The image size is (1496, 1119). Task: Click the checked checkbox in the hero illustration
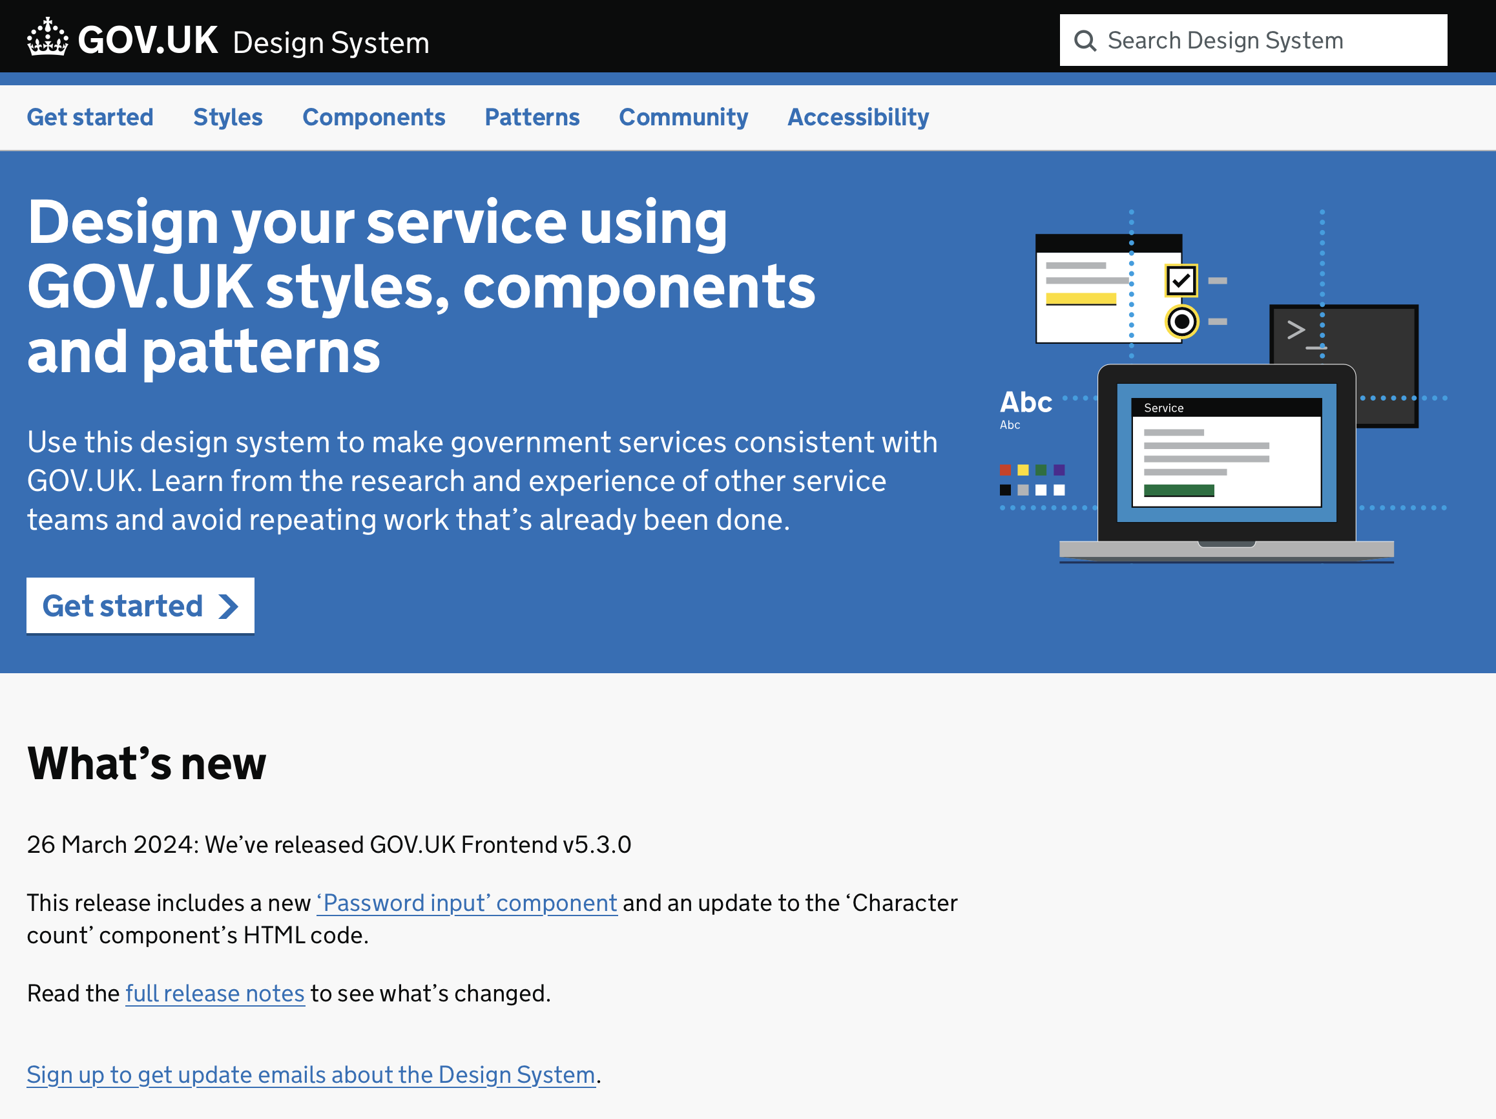click(x=1181, y=281)
